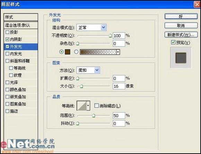
Task: Select the 投影 style label
Action: point(14,32)
